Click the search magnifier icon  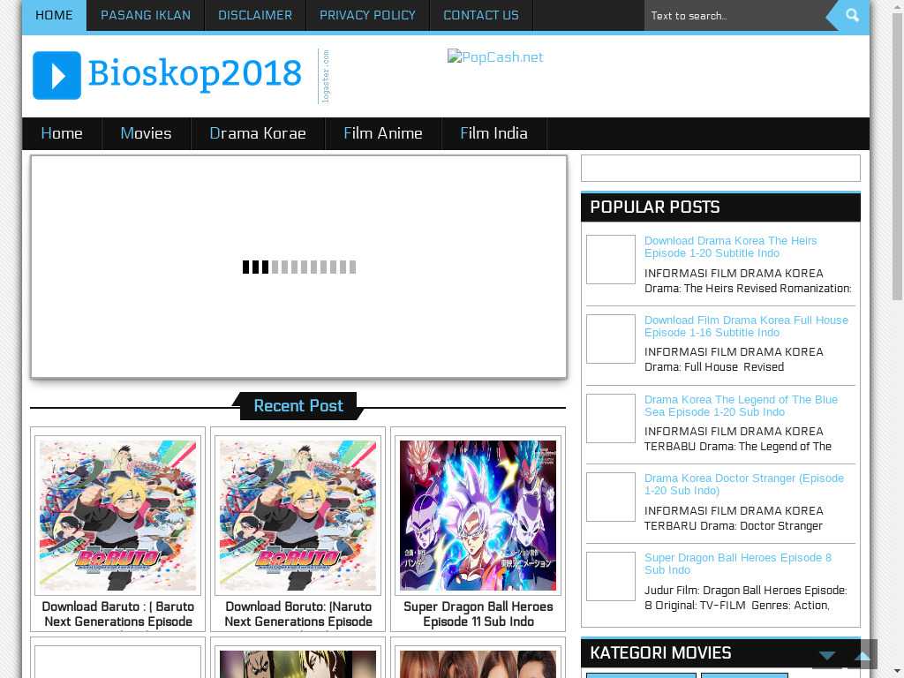(x=852, y=16)
